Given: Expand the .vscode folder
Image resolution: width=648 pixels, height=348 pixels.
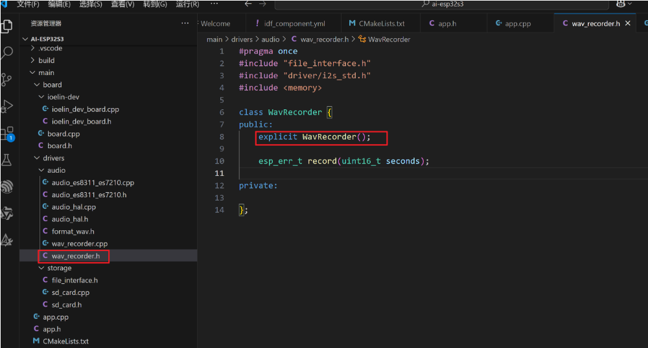Looking at the screenshot, I should coord(108,49).
